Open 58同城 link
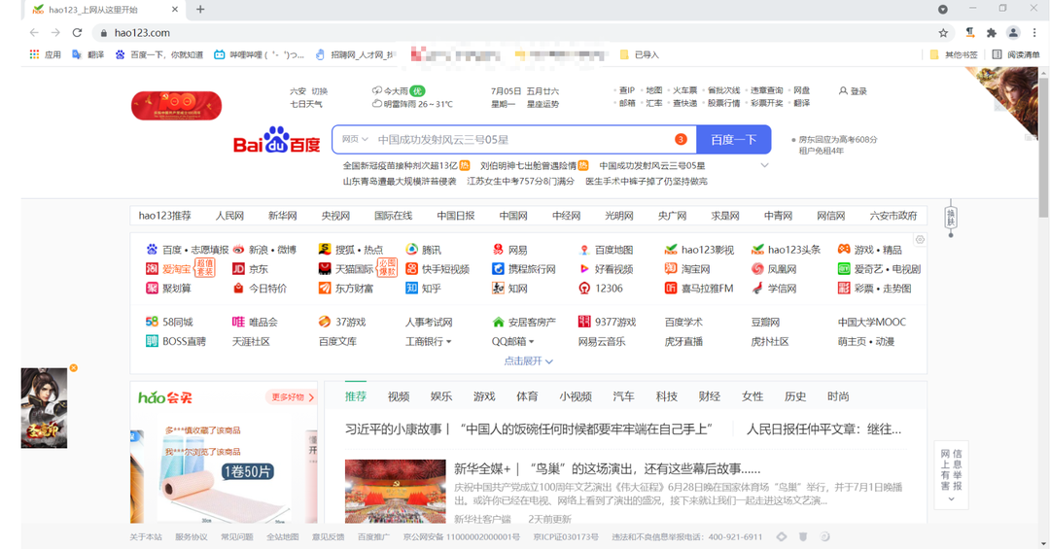Screen dimensions: 1050x549 169,322
